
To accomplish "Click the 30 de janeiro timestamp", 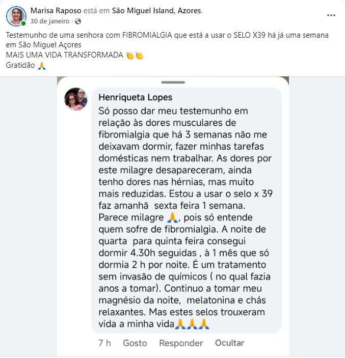I will click(50, 21).
